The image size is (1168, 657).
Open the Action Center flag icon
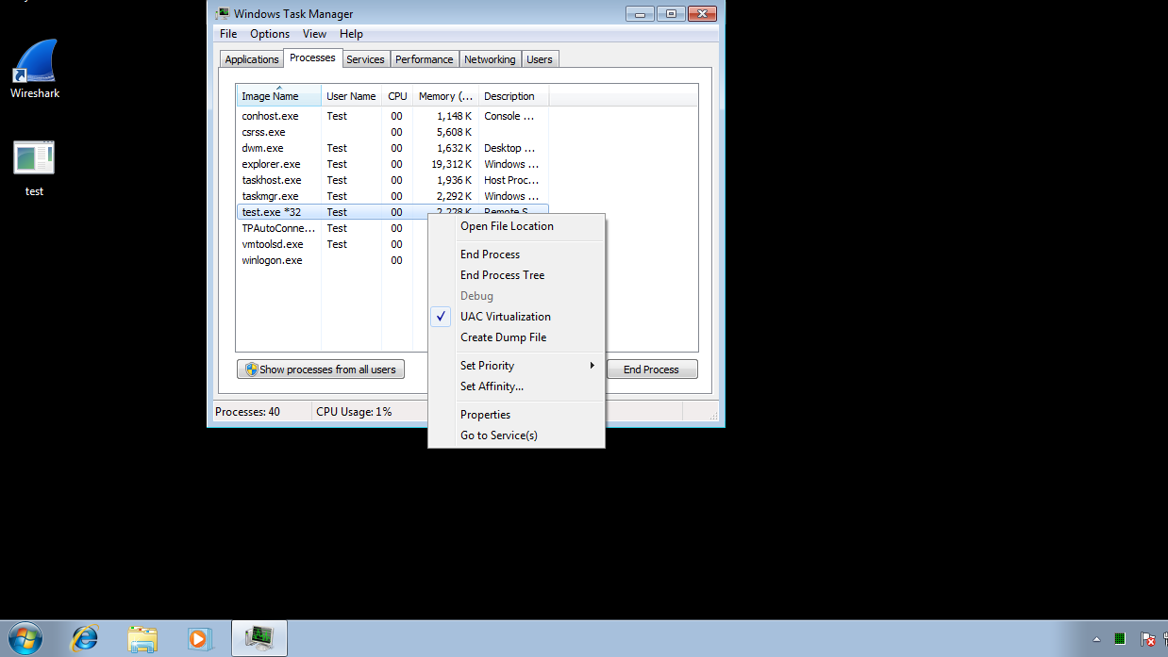1147,639
